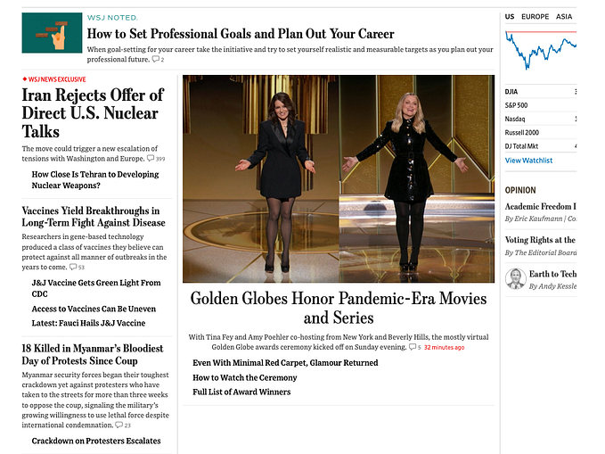
Task: Click the 32 minutes ago timestamp
Action: pyautogui.click(x=444, y=347)
